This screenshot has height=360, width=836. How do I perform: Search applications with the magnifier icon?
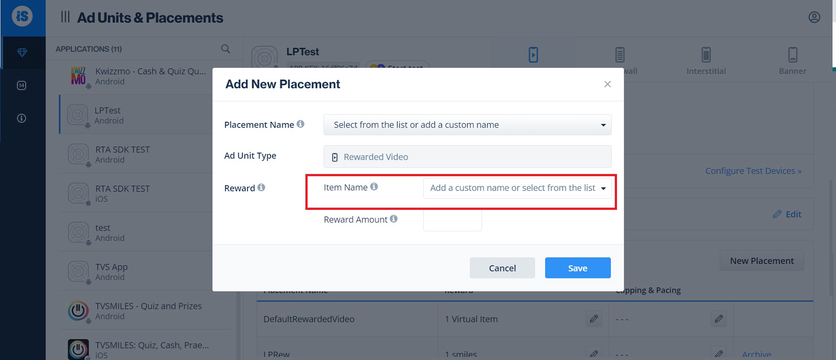pos(226,49)
